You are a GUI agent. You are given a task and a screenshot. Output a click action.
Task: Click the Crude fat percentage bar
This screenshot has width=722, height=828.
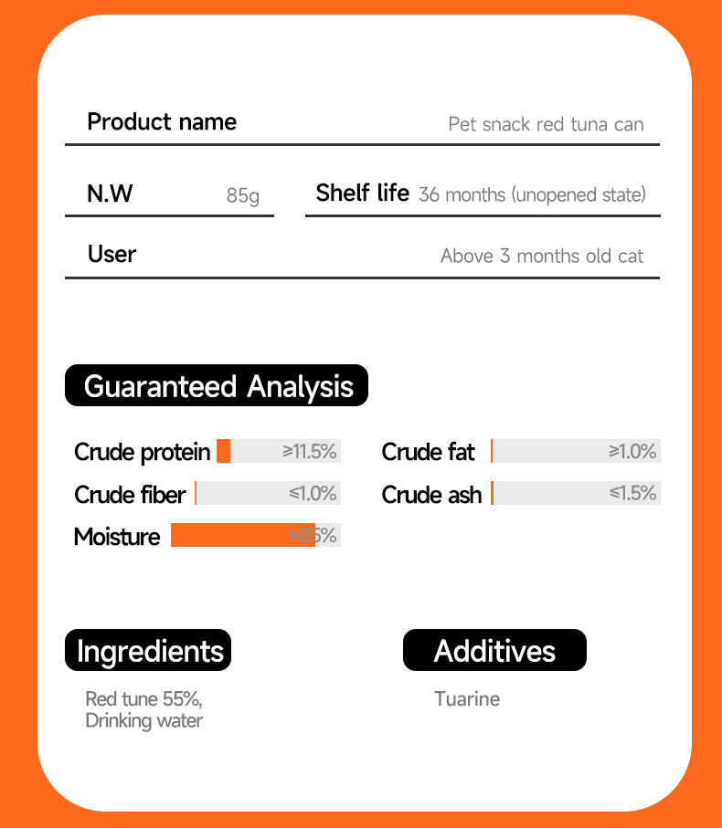click(576, 451)
